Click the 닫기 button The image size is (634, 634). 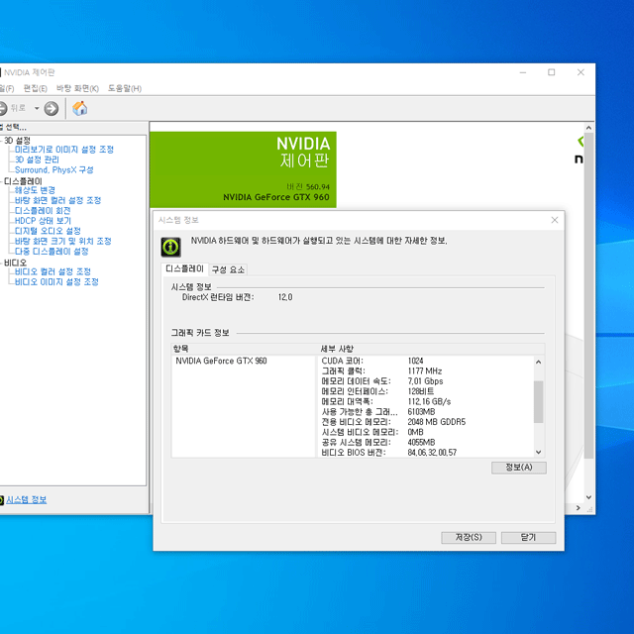(528, 537)
